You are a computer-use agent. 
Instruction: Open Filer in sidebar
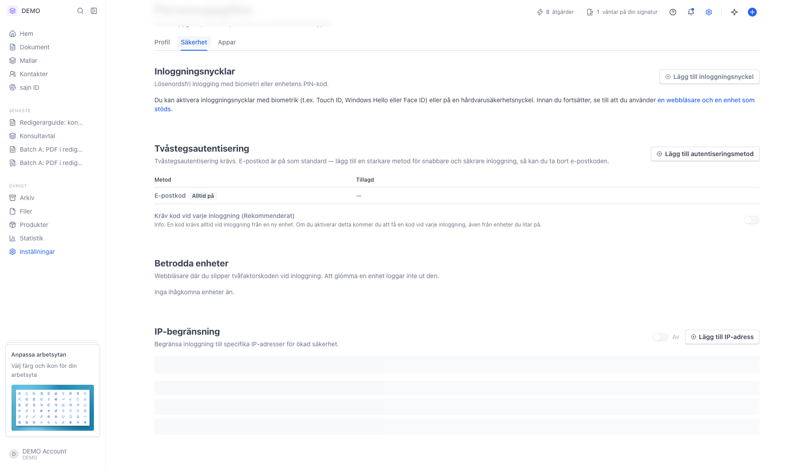(53, 211)
